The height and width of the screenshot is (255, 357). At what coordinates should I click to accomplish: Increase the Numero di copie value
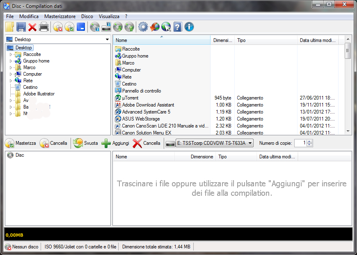coord(309,141)
